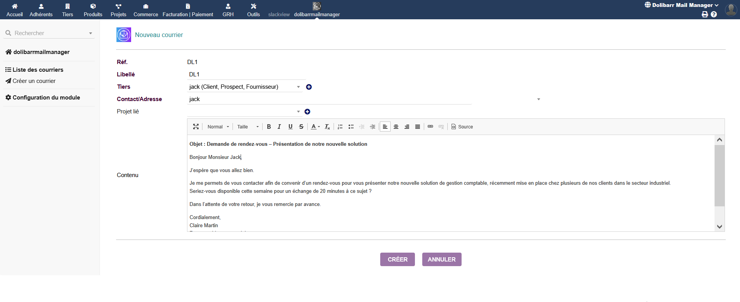
Task: Insert a numbered list
Action: [340, 127]
